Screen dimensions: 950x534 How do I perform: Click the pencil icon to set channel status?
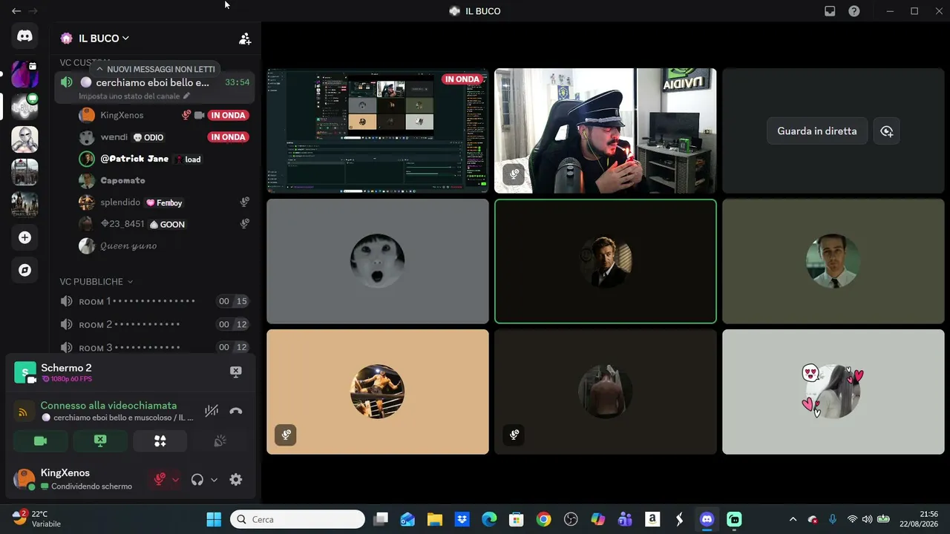(x=186, y=96)
